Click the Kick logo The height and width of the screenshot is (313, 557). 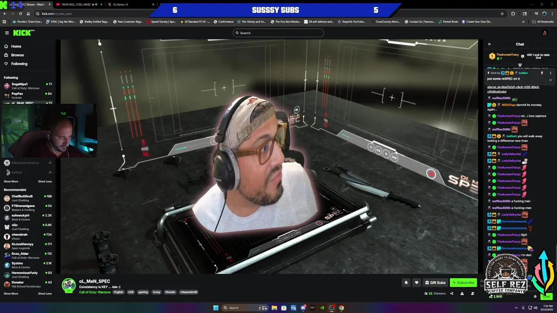click(x=23, y=33)
